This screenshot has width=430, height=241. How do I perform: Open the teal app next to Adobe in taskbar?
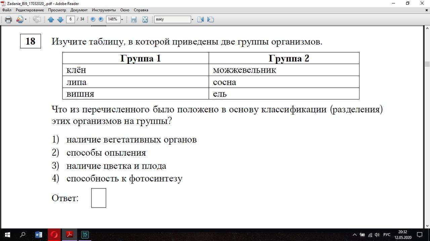pyautogui.click(x=85, y=235)
